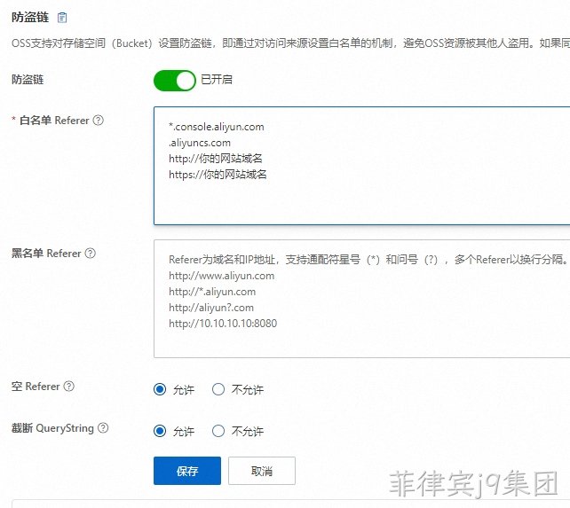
Task: Click help icon next to 白名单 Referer
Action: 99,121
